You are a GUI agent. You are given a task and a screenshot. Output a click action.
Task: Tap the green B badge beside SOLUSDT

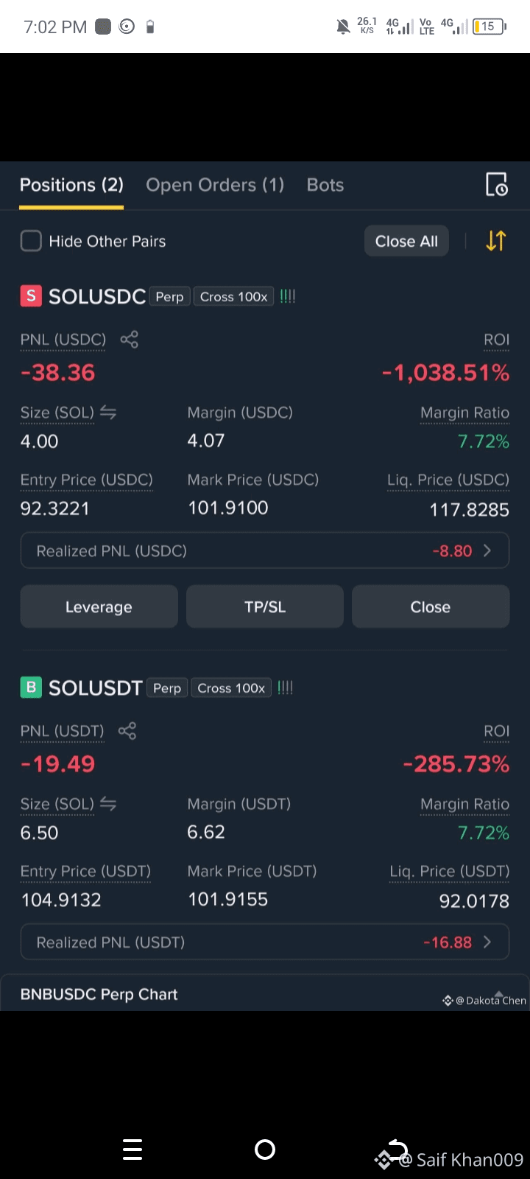pyautogui.click(x=31, y=688)
